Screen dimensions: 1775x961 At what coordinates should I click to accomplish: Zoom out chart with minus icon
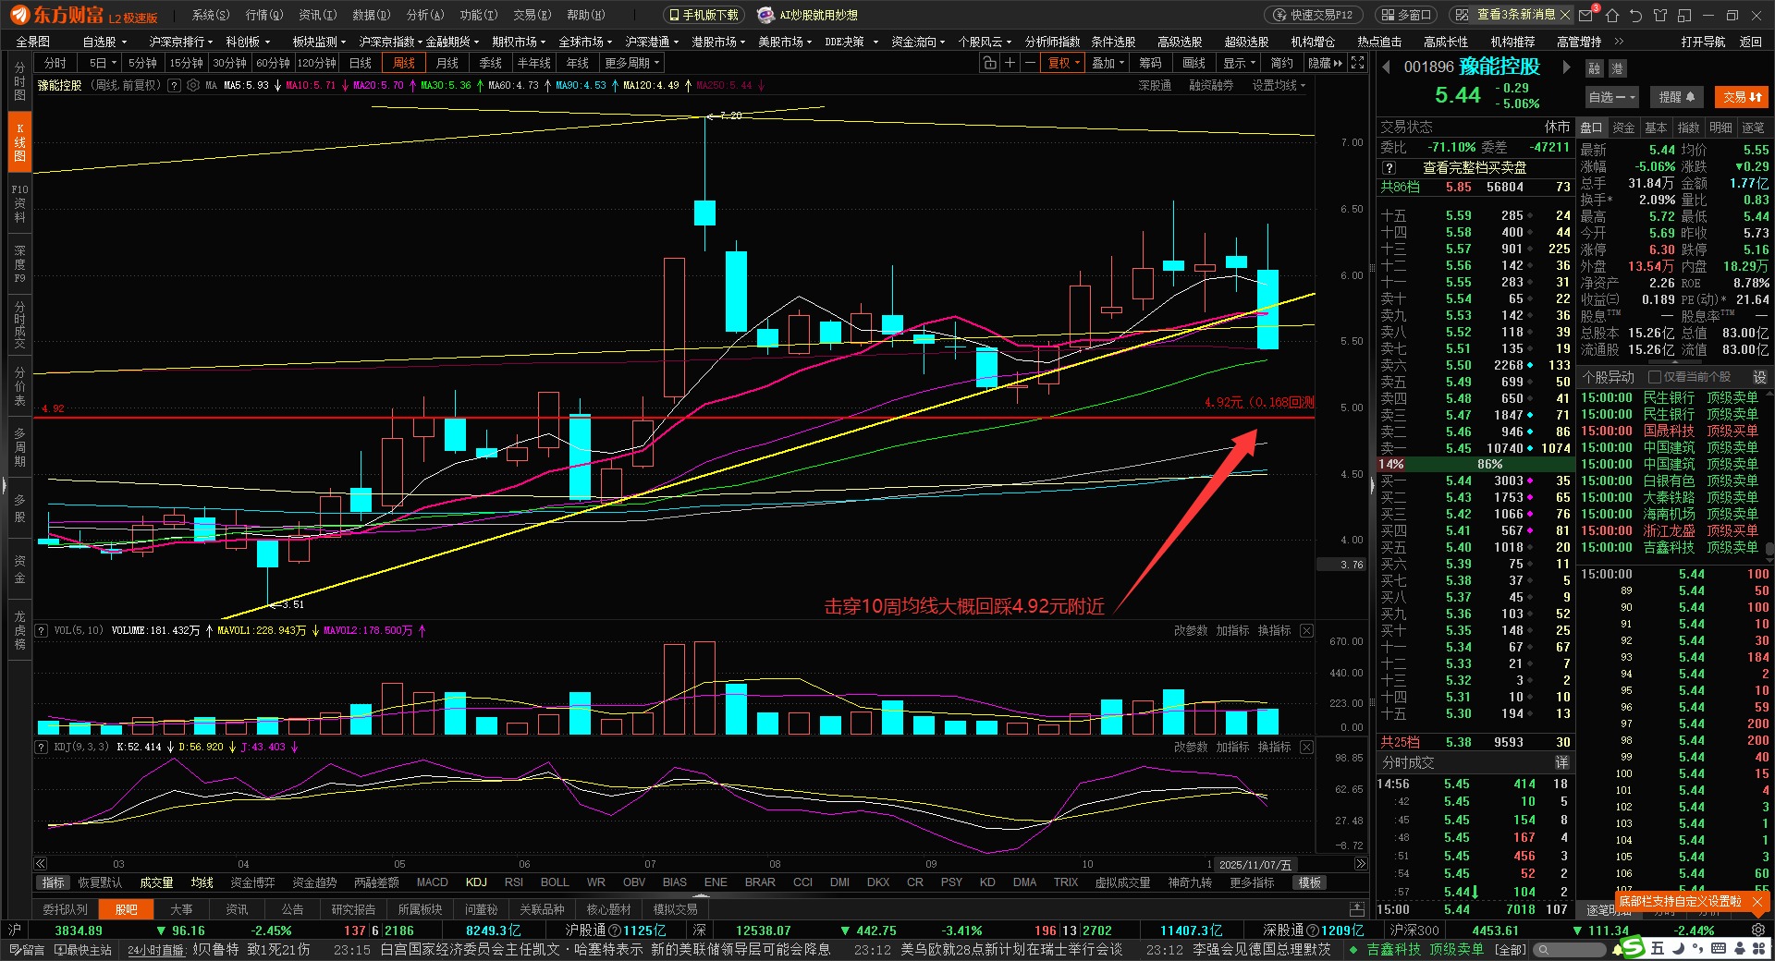pyautogui.click(x=1029, y=63)
